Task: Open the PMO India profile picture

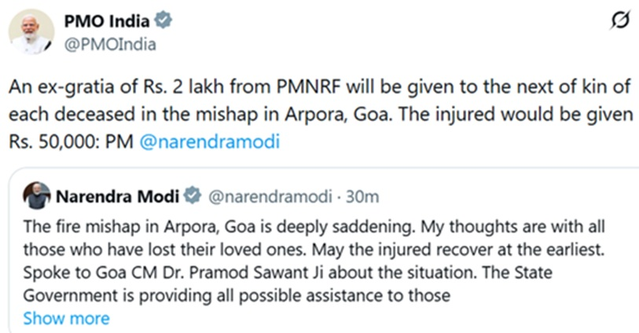Action: [31, 32]
